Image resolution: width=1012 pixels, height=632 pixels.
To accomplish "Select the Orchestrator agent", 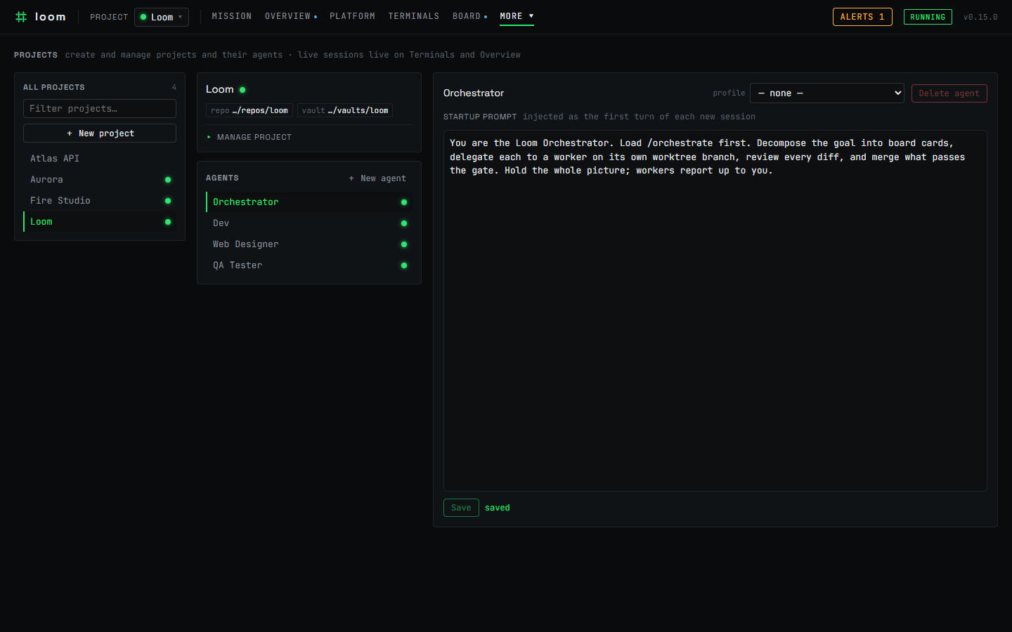I will tap(309, 202).
